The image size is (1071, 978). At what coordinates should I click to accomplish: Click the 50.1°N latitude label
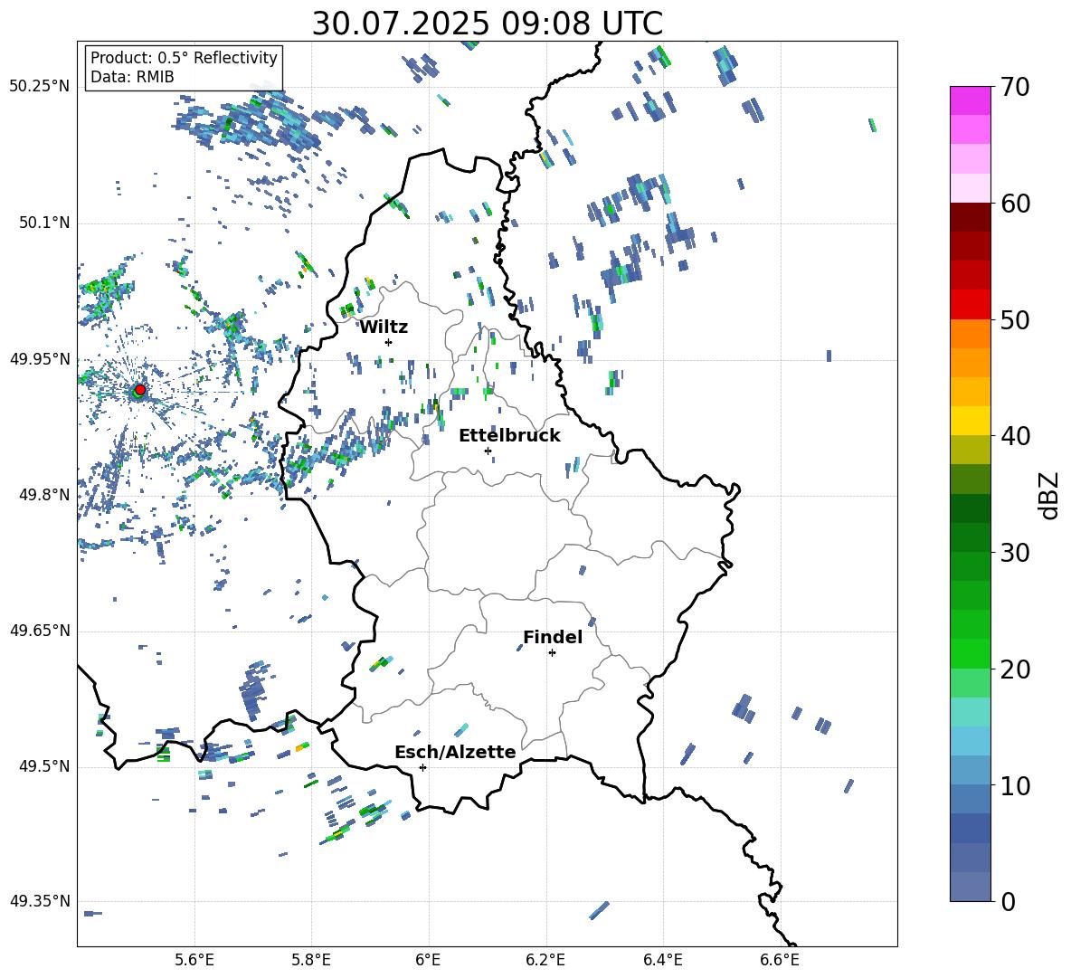pyautogui.click(x=43, y=223)
